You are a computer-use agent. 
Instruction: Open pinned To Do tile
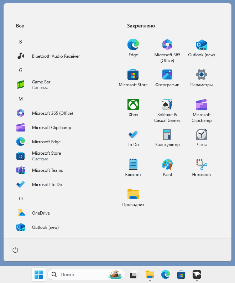pos(133,138)
